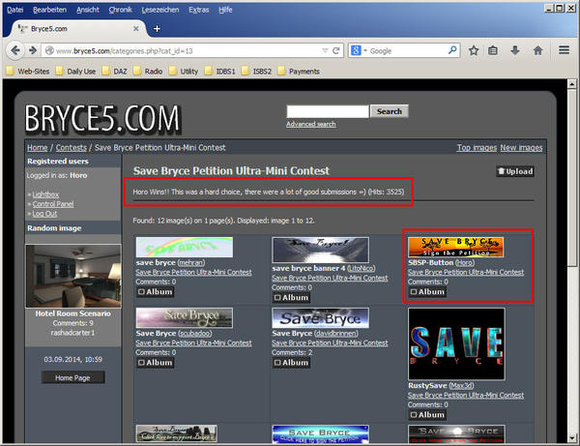Screen dimensions: 580x446
Task: Click the search magnifier in the Google box
Action: [452, 50]
